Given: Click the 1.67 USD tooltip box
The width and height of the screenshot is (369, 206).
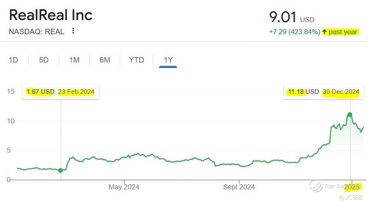Looking at the screenshot, I should (x=61, y=92).
